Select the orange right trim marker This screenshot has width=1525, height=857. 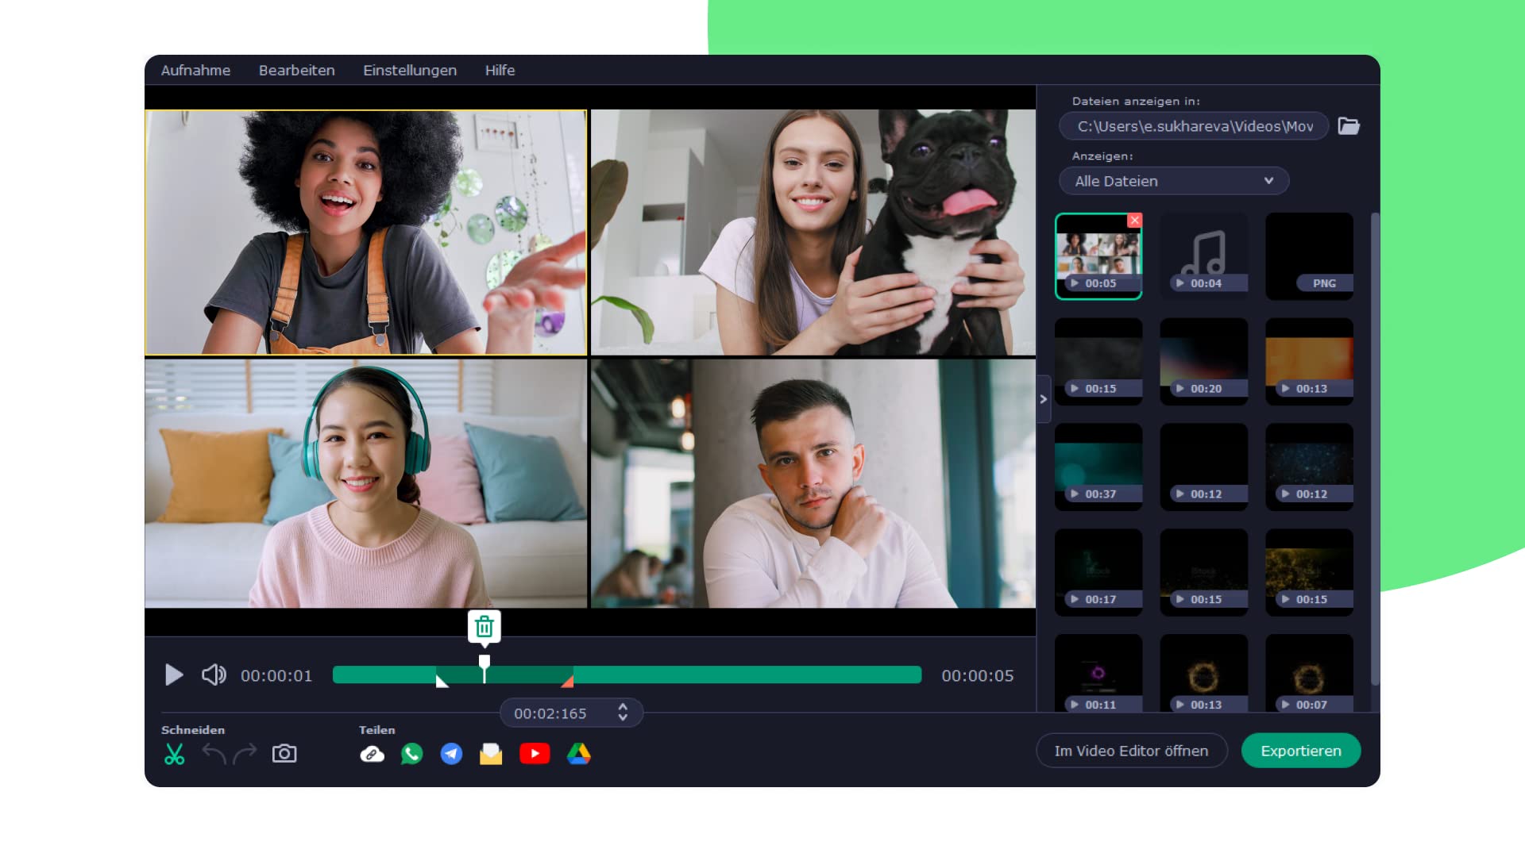(567, 681)
